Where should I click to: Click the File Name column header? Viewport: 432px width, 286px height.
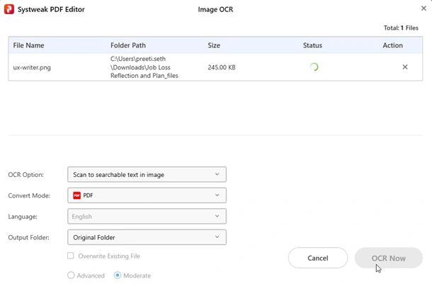[28, 45]
